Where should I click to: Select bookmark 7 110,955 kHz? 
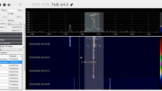point(11,85)
